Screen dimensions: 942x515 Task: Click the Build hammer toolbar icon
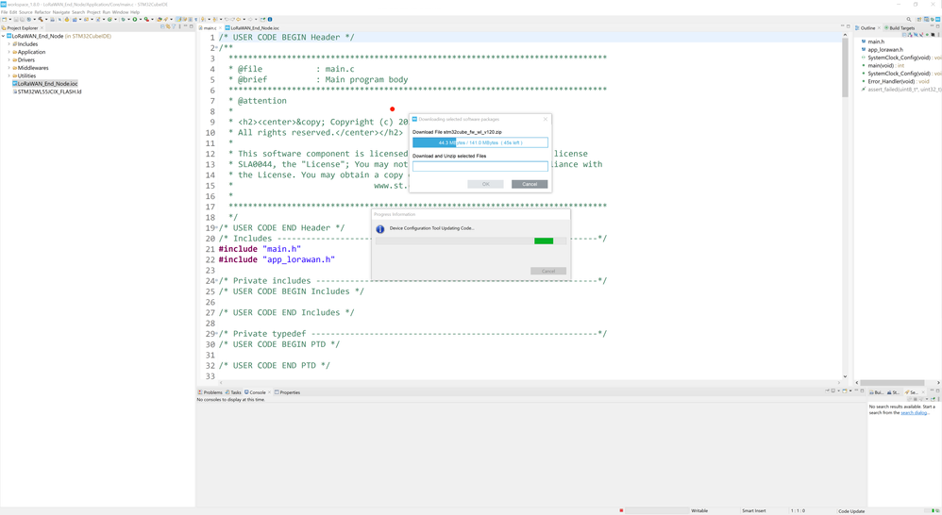pyautogui.click(x=41, y=19)
